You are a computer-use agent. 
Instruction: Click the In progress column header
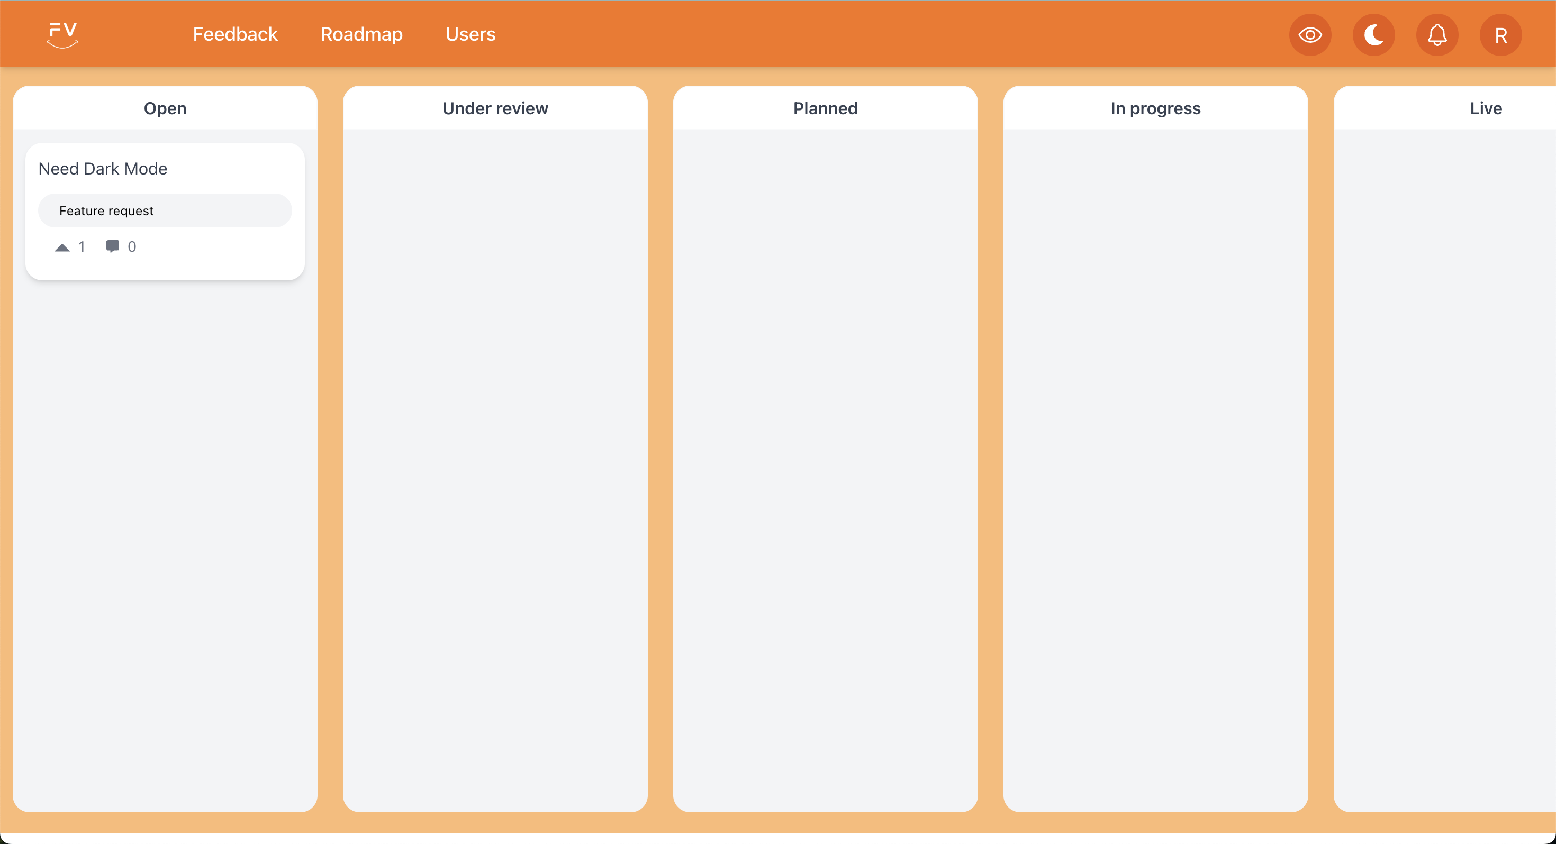point(1155,108)
